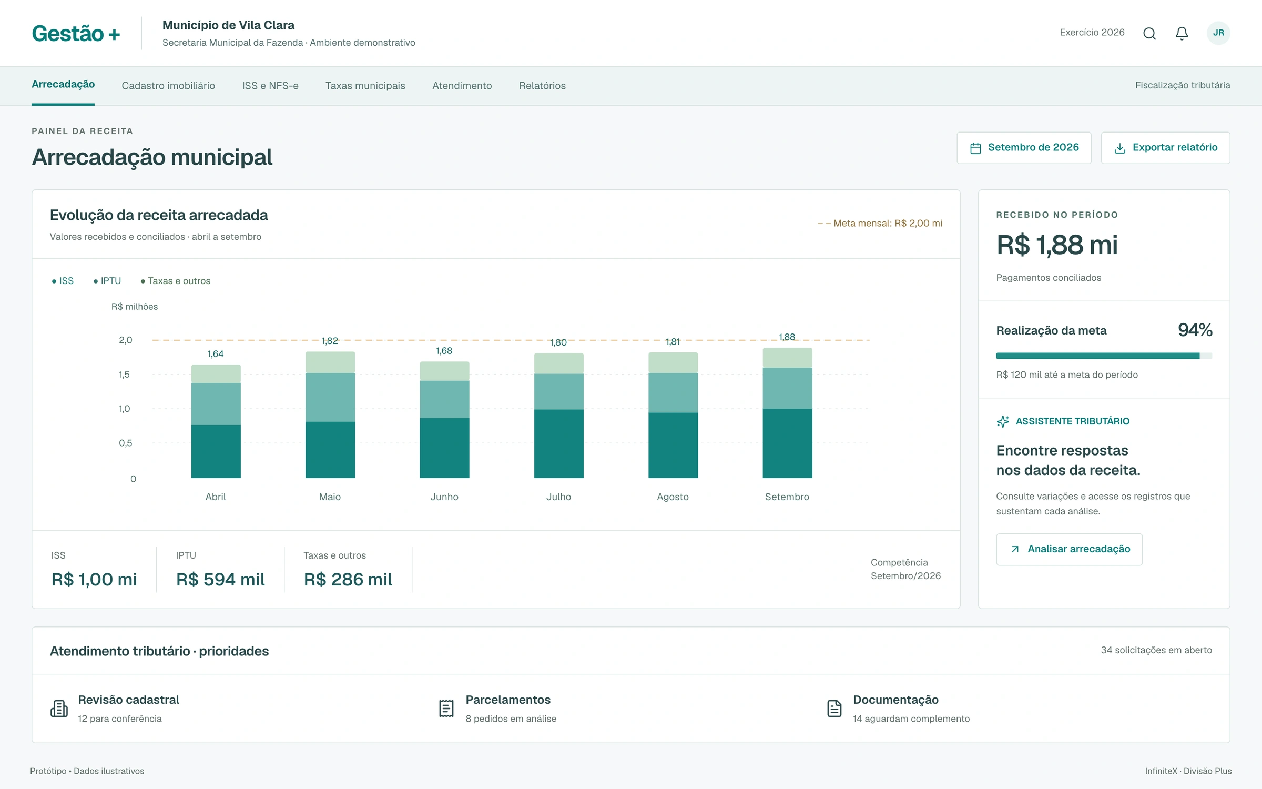Click Taxas e outros total R$ 286 mil
Screen dimensions: 1262x789
click(348, 580)
